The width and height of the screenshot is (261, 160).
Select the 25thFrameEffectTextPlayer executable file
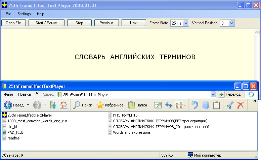tap(30, 115)
